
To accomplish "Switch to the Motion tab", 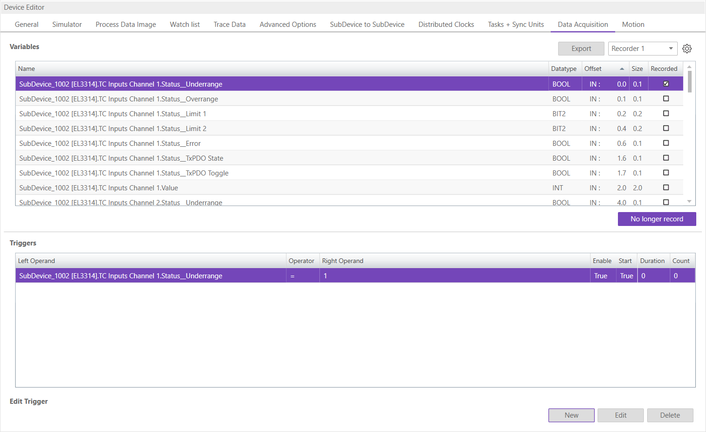I will tap(633, 25).
